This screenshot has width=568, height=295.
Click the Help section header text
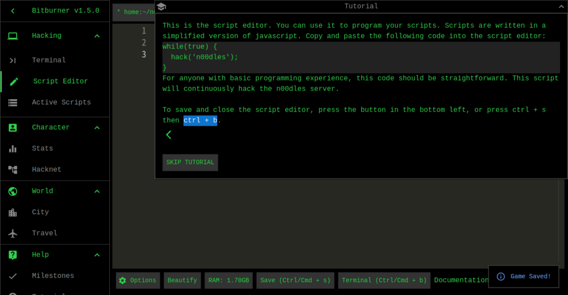tap(40, 255)
